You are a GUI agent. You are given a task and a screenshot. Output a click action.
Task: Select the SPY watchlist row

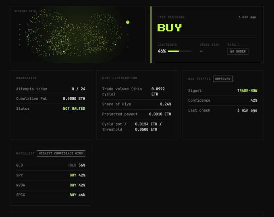coord(51,175)
